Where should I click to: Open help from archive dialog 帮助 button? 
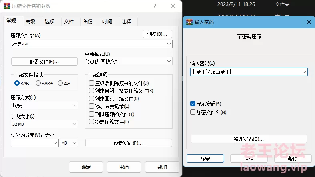(162, 167)
